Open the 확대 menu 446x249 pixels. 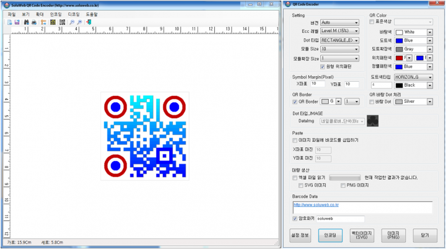[40, 14]
